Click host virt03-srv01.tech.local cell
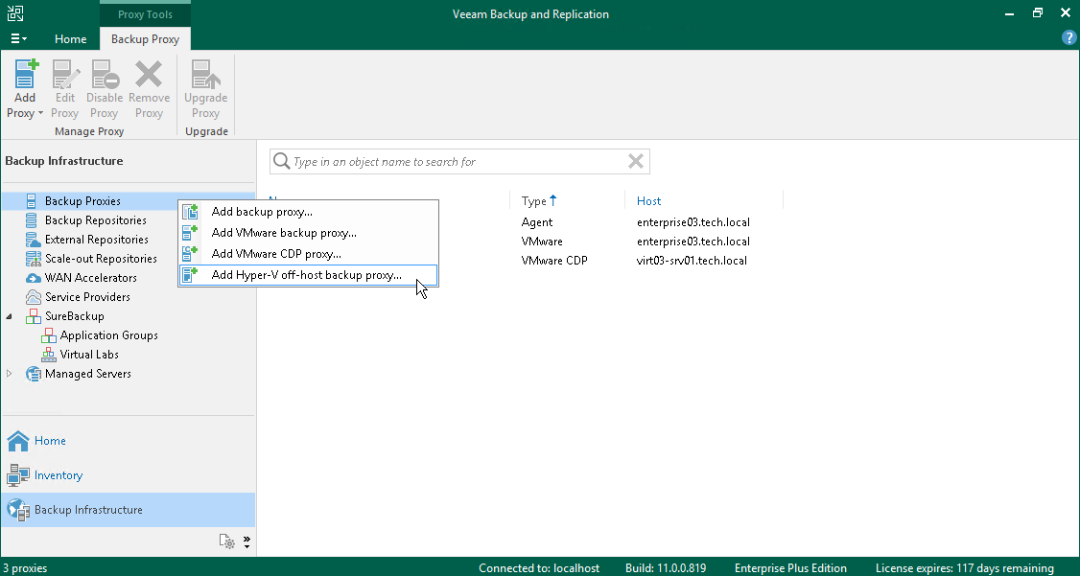 click(x=692, y=261)
